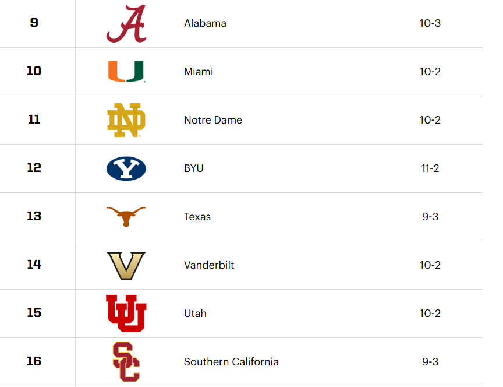
Task: Click the Miami team name
Action: [199, 72]
